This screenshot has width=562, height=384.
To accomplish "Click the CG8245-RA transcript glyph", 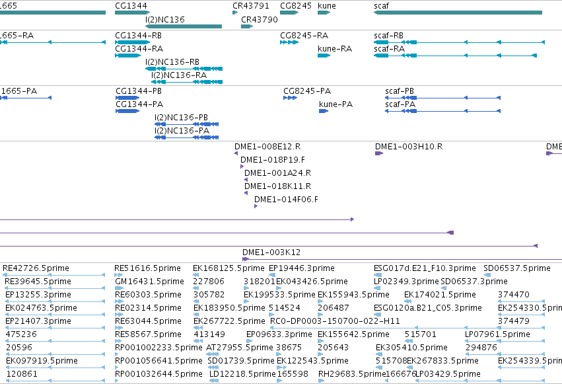I will (x=289, y=42).
